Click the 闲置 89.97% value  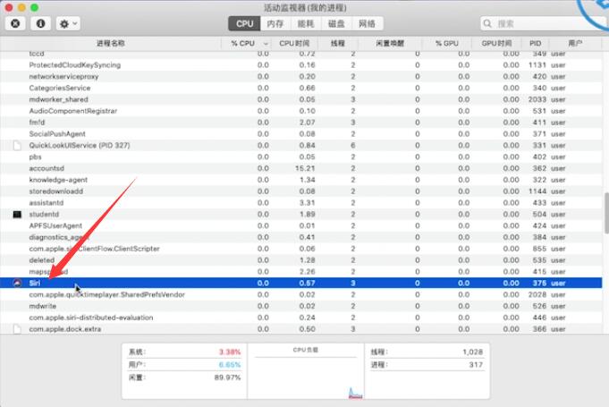227,377
